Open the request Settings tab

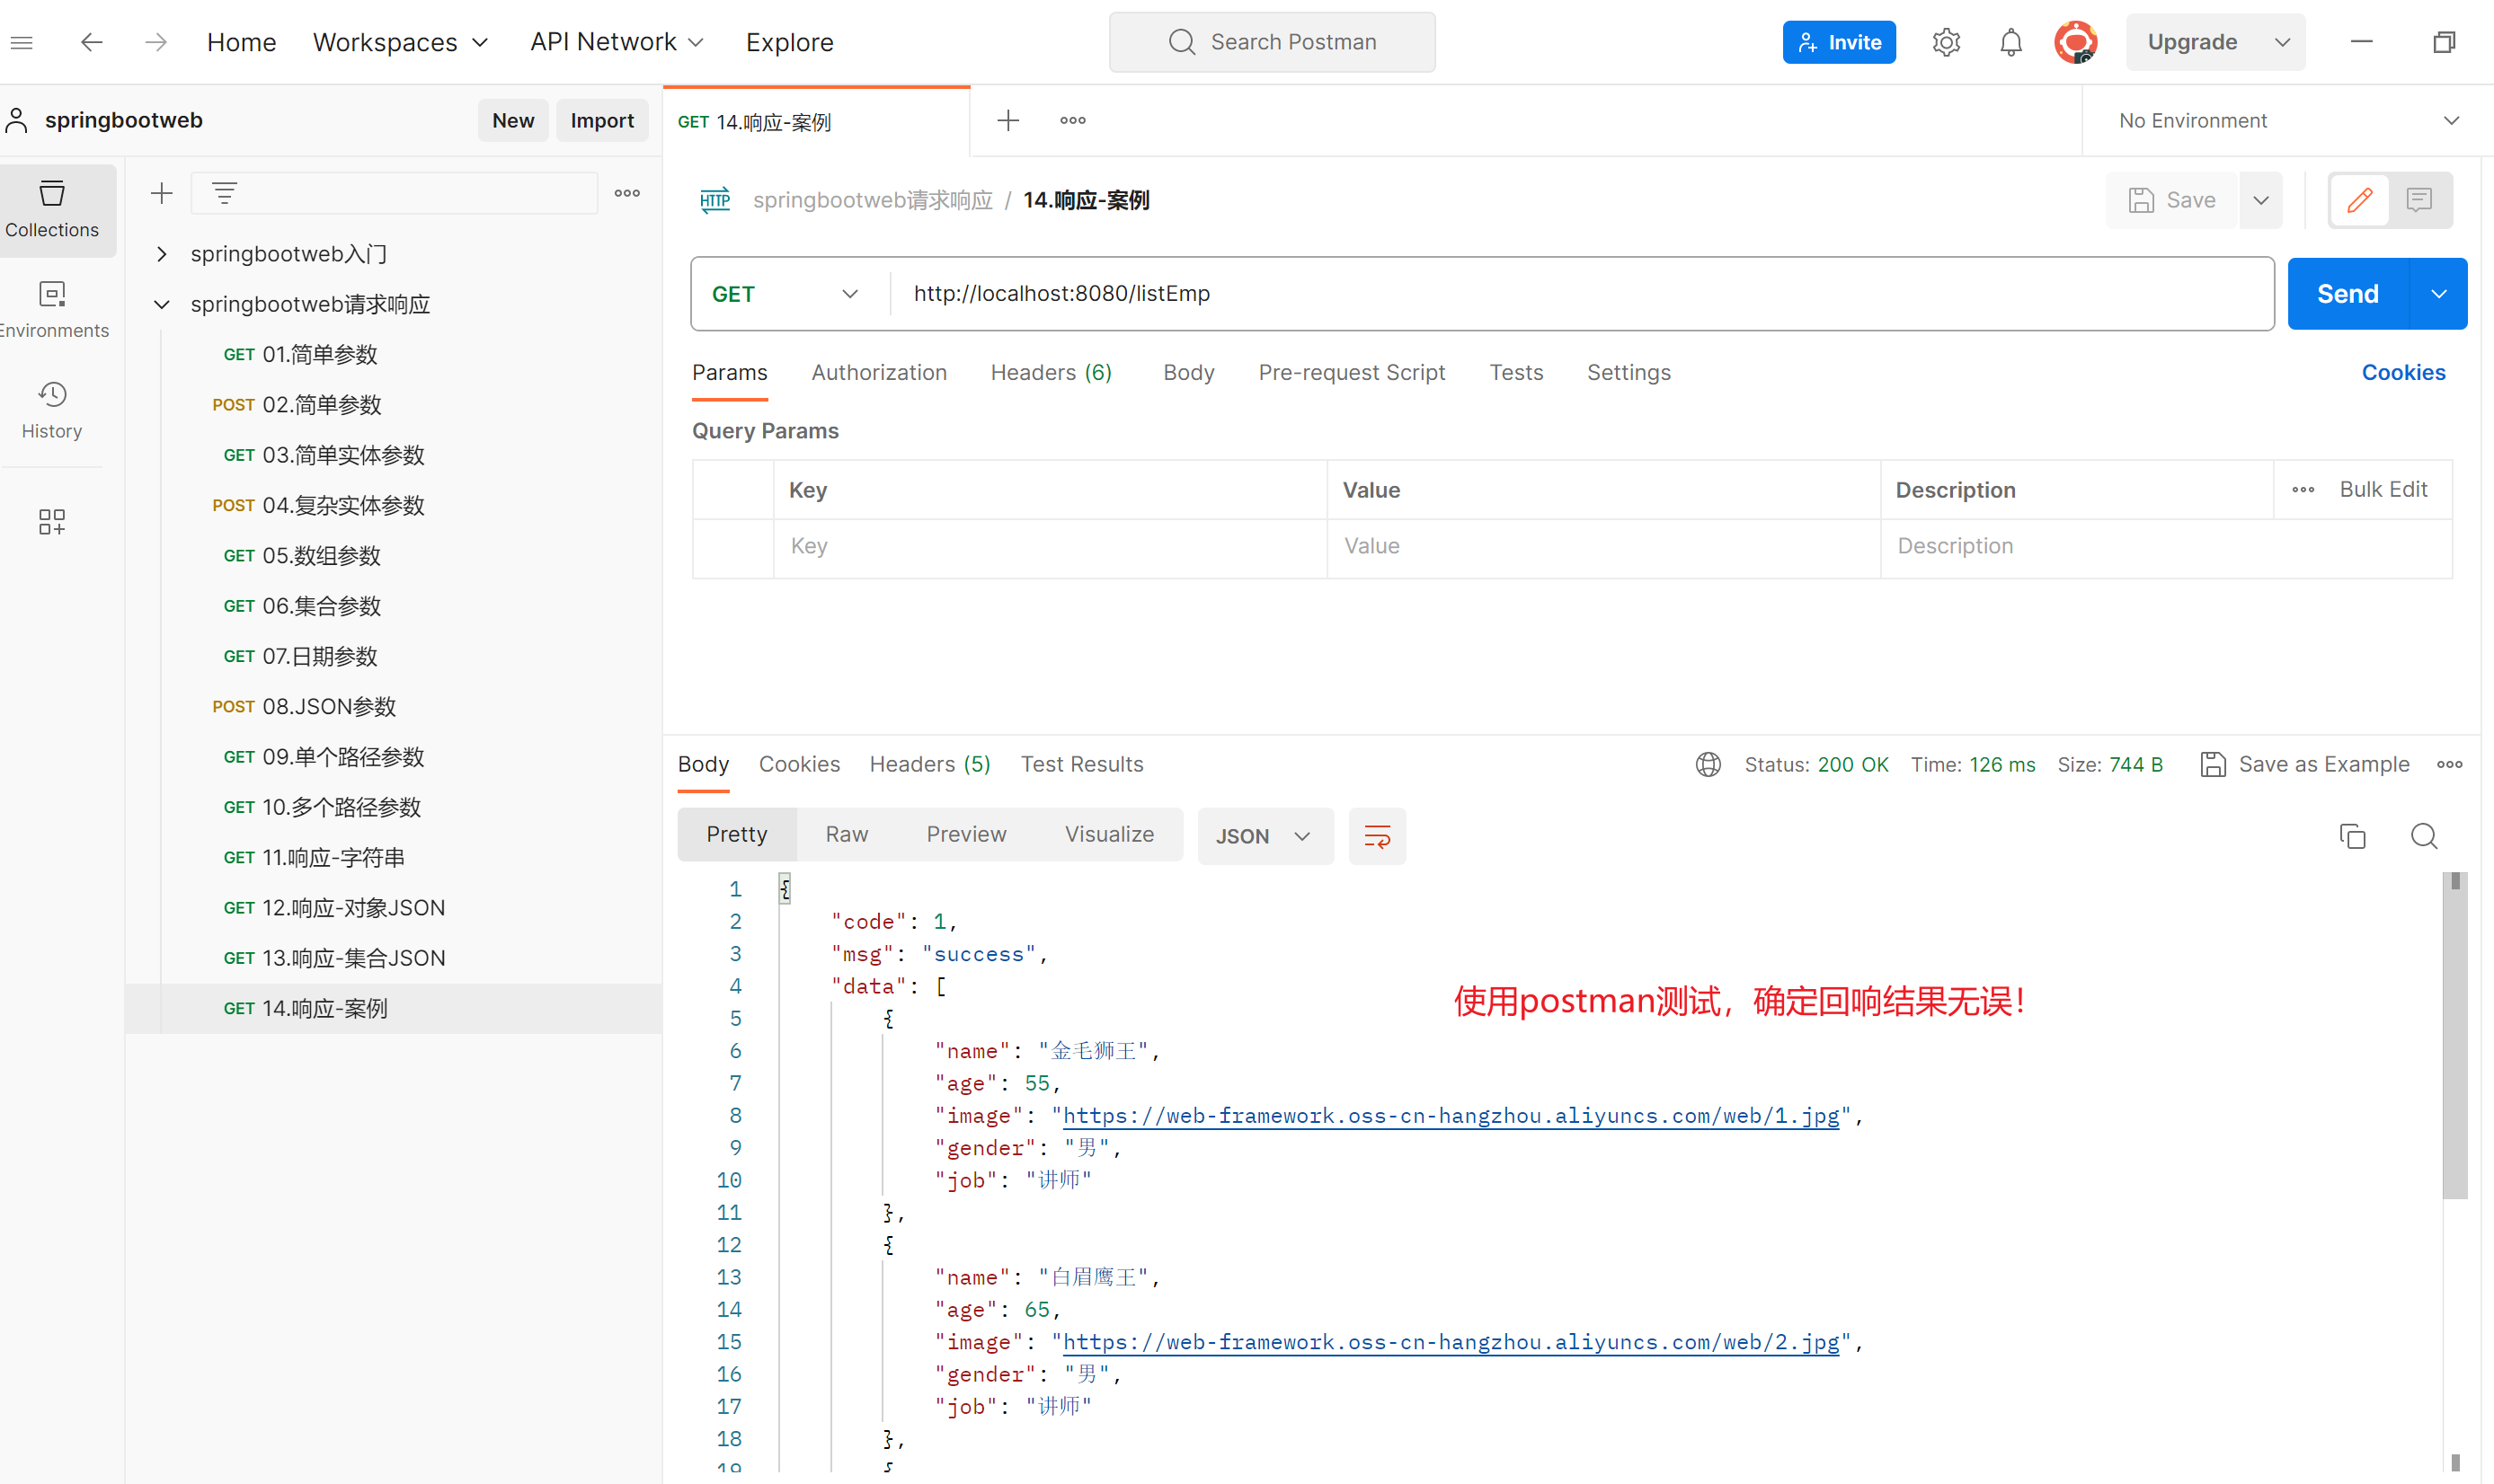click(1629, 373)
